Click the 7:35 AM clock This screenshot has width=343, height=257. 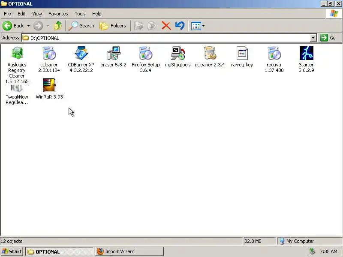coord(328,251)
